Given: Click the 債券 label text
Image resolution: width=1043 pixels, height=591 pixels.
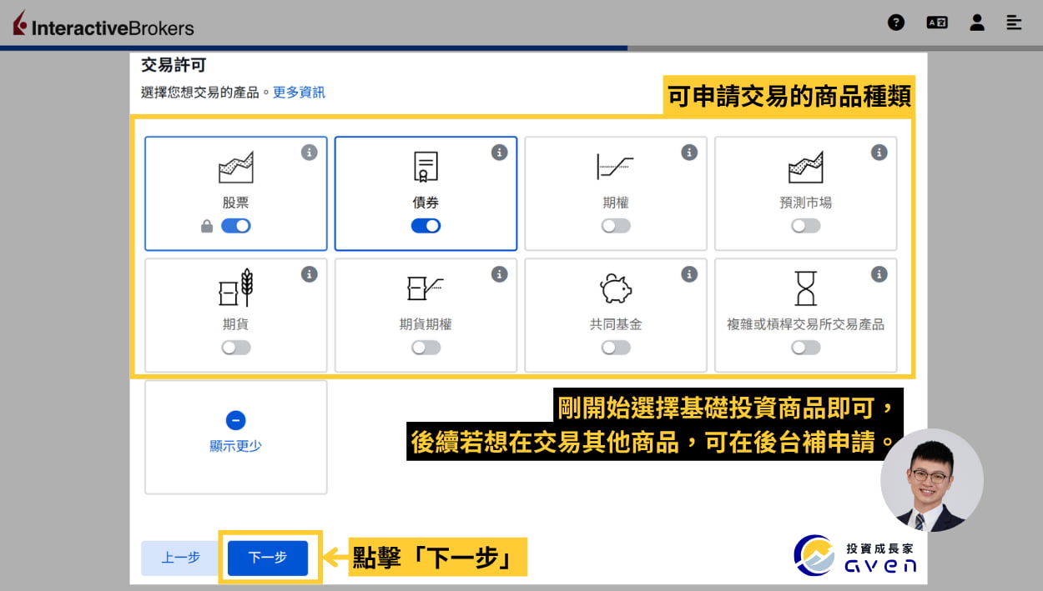Looking at the screenshot, I should [426, 203].
